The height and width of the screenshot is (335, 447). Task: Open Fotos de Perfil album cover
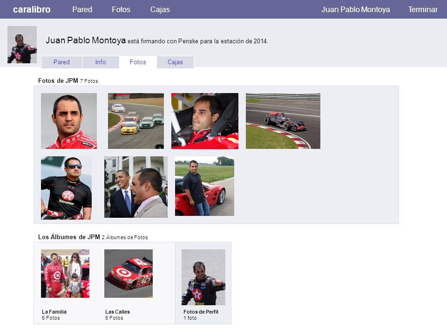[x=203, y=277]
